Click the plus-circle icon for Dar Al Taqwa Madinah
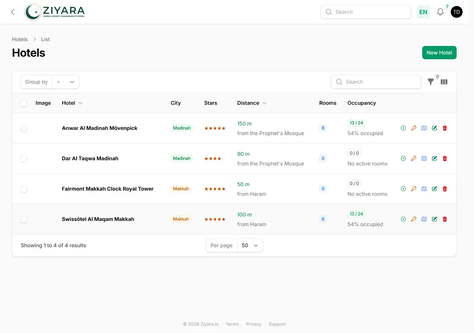Viewport: 474px width, 333px height. coord(403,158)
